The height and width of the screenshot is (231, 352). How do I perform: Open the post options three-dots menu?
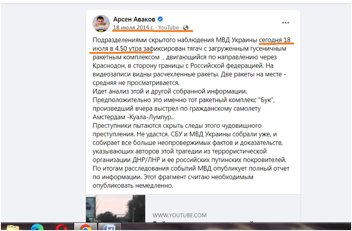(285, 23)
